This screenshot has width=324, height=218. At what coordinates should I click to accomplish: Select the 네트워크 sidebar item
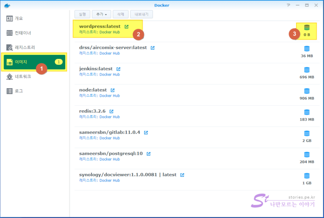click(23, 76)
